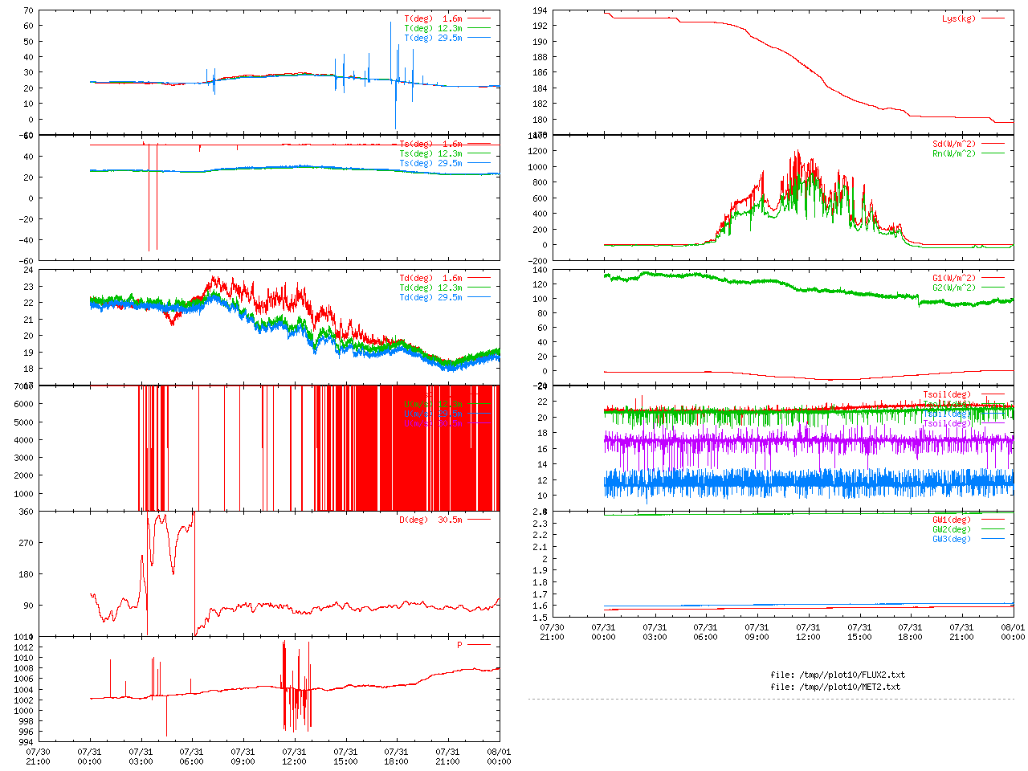
Task: Select the 07/31 12:00 label under the pressure plot
Action: [x=294, y=757]
